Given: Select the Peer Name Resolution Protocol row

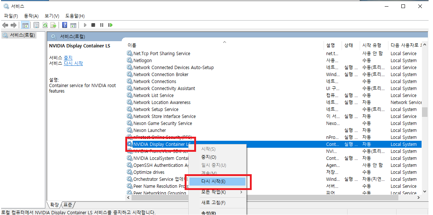Looking at the screenshot, I should point(274,186).
